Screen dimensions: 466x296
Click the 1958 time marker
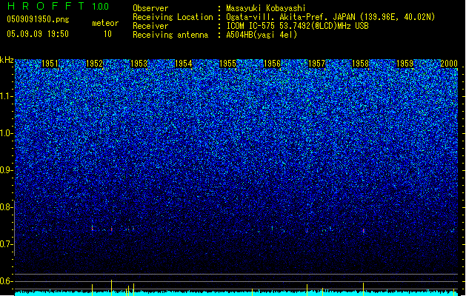[x=360, y=64]
